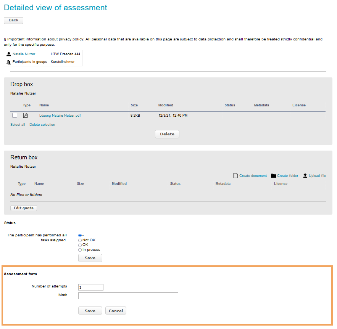
Task: Open the Edit quota dialog
Action: tap(24, 208)
